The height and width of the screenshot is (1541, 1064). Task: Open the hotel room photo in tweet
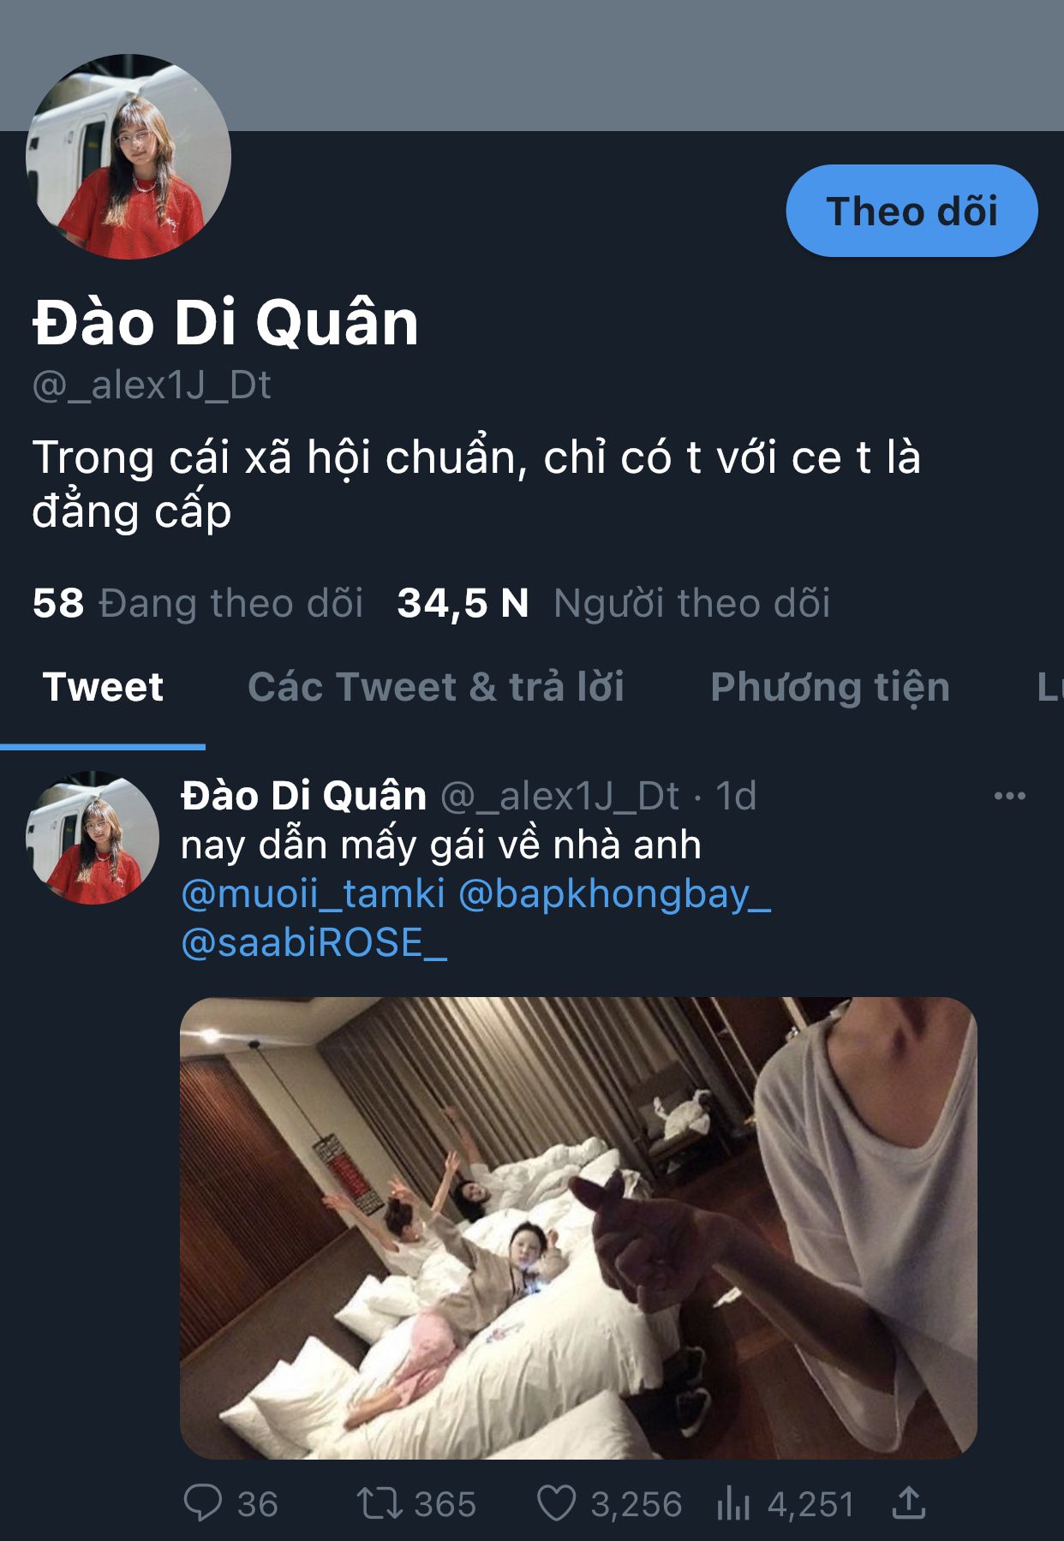578,1227
